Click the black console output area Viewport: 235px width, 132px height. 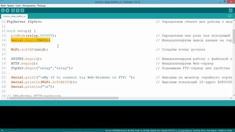(117, 117)
